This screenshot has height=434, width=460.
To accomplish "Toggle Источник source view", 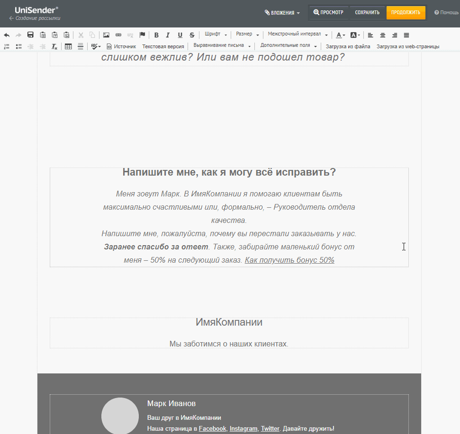I will [x=121, y=46].
